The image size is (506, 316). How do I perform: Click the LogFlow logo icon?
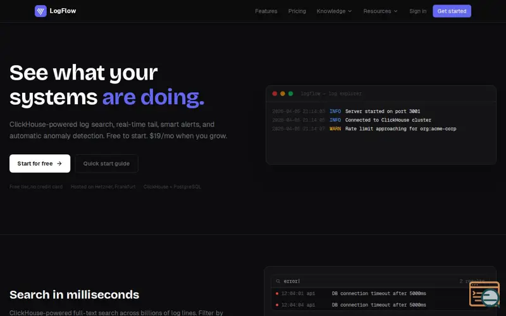click(x=40, y=11)
